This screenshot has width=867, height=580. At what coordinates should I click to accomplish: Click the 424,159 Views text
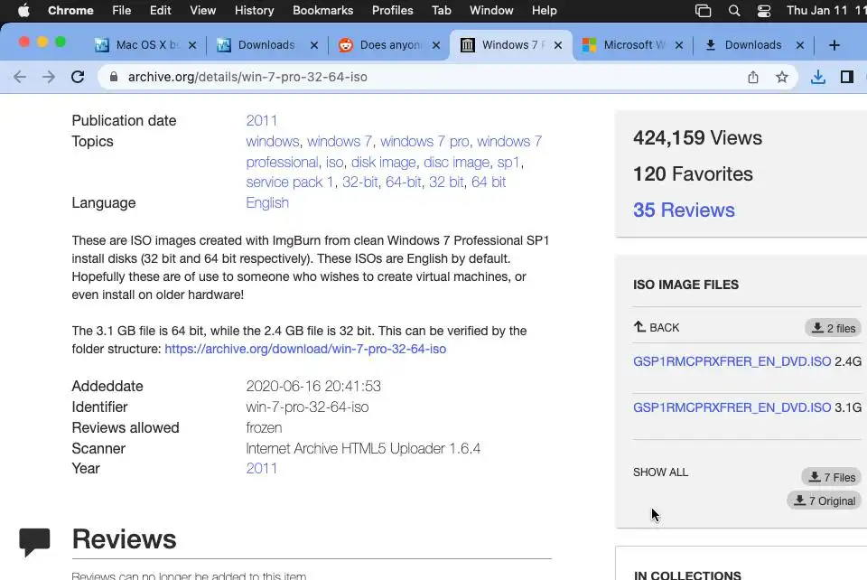tap(697, 137)
